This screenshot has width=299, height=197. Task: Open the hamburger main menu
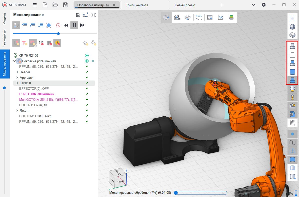coord(35,5)
